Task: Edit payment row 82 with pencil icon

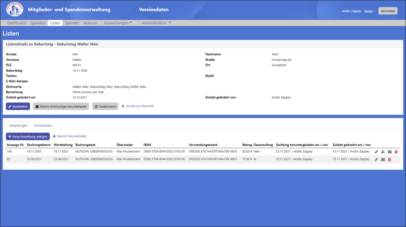Action: 376,159
